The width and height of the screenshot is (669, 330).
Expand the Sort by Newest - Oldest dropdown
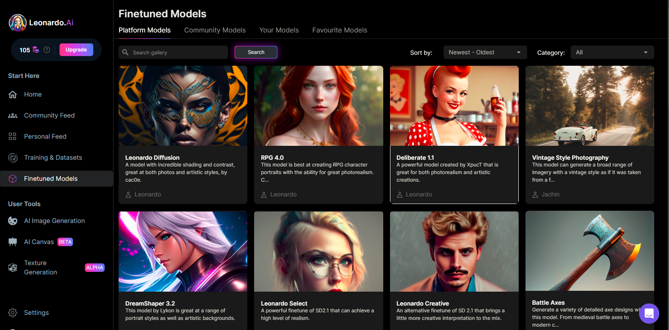click(485, 52)
